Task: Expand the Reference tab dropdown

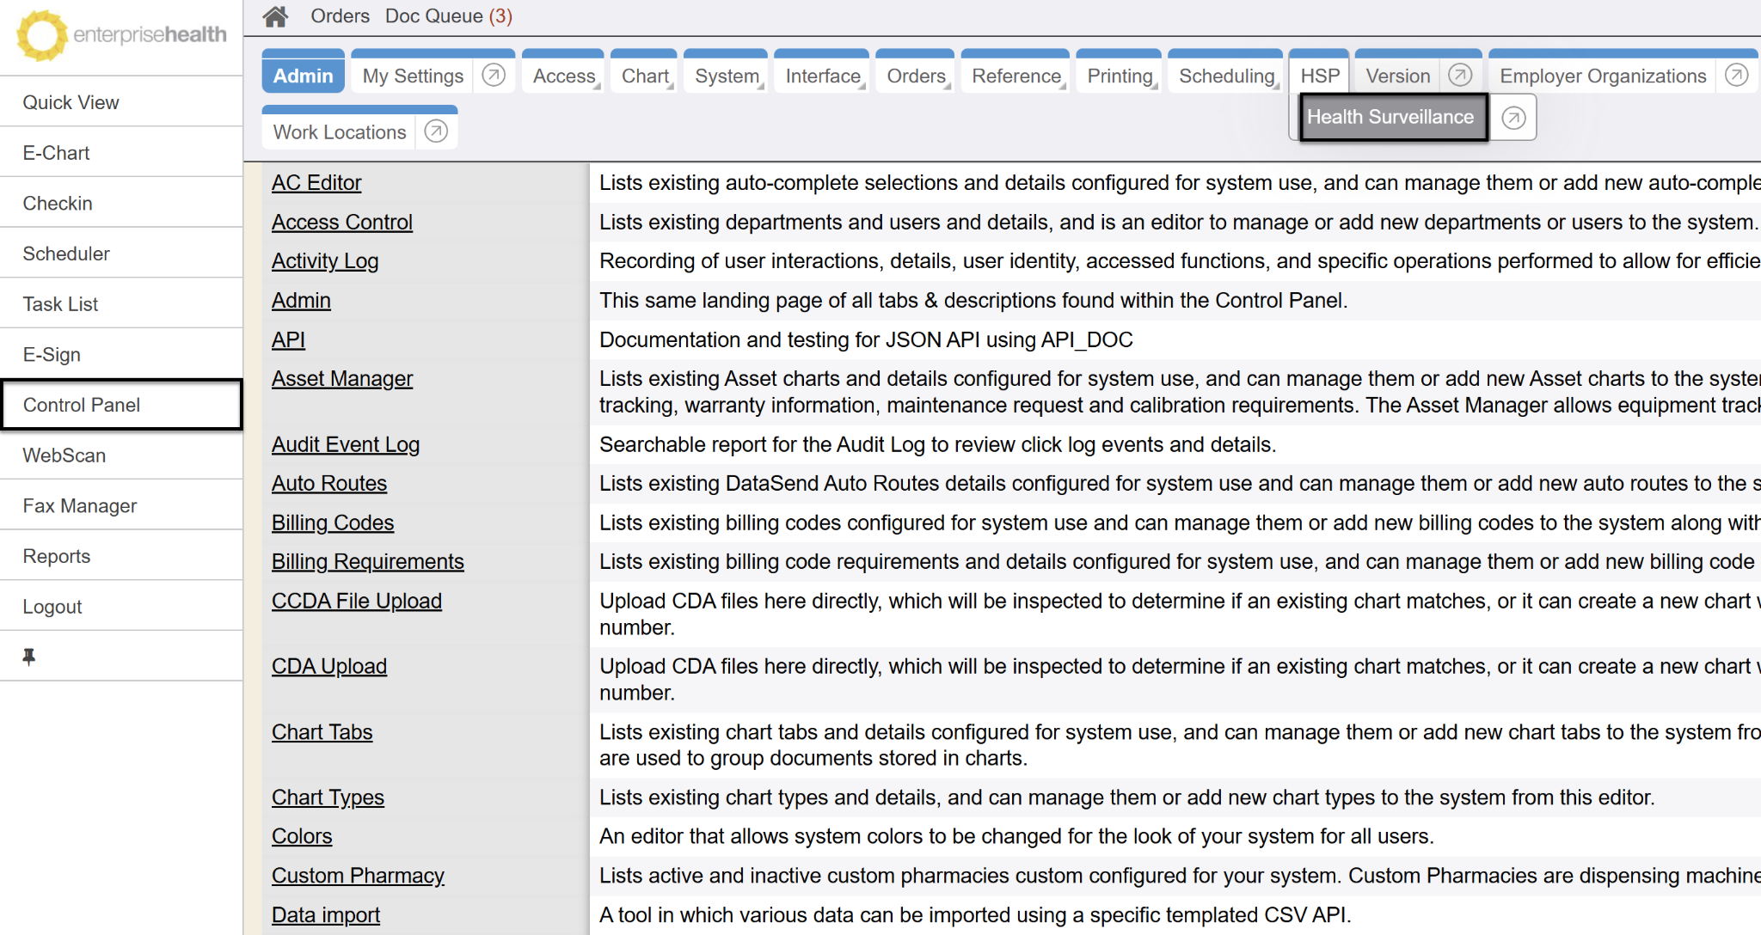Action: [x=1016, y=76]
